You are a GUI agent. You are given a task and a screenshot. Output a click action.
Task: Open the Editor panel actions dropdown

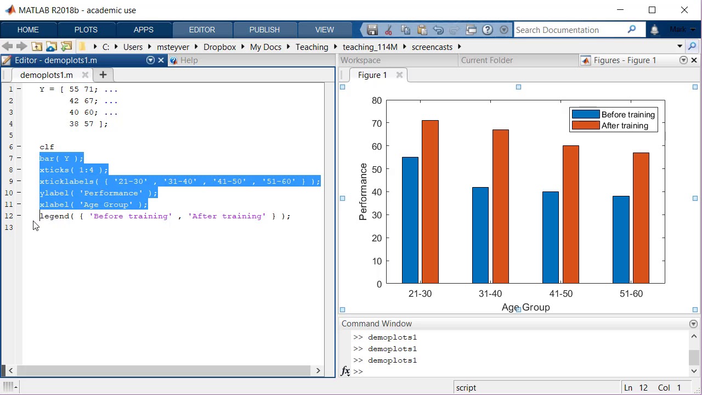[x=150, y=60]
